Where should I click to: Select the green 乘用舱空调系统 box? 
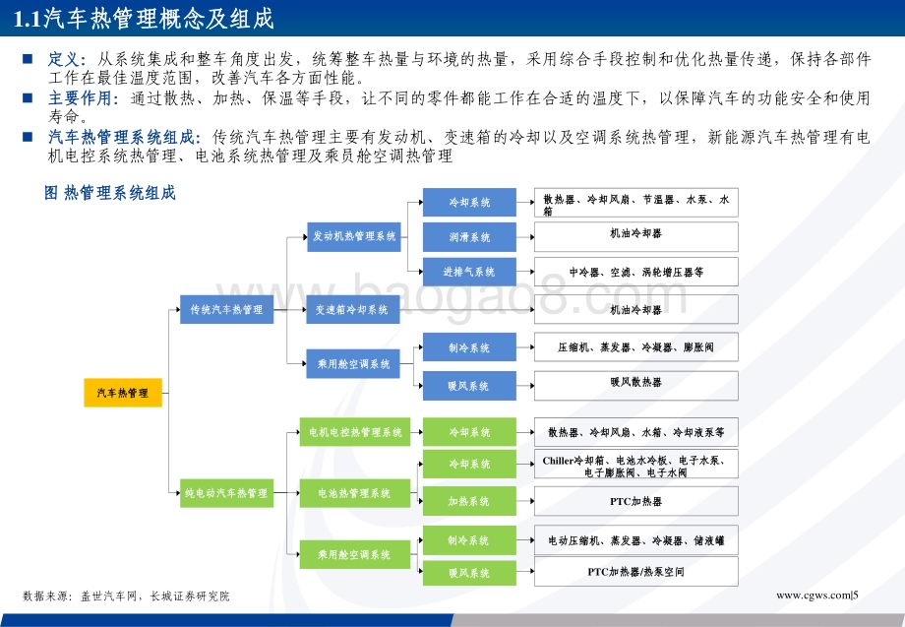tap(355, 554)
